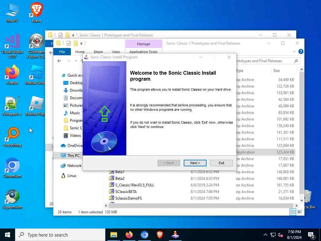
Task: Click the Next button in installer
Action: click(195, 163)
